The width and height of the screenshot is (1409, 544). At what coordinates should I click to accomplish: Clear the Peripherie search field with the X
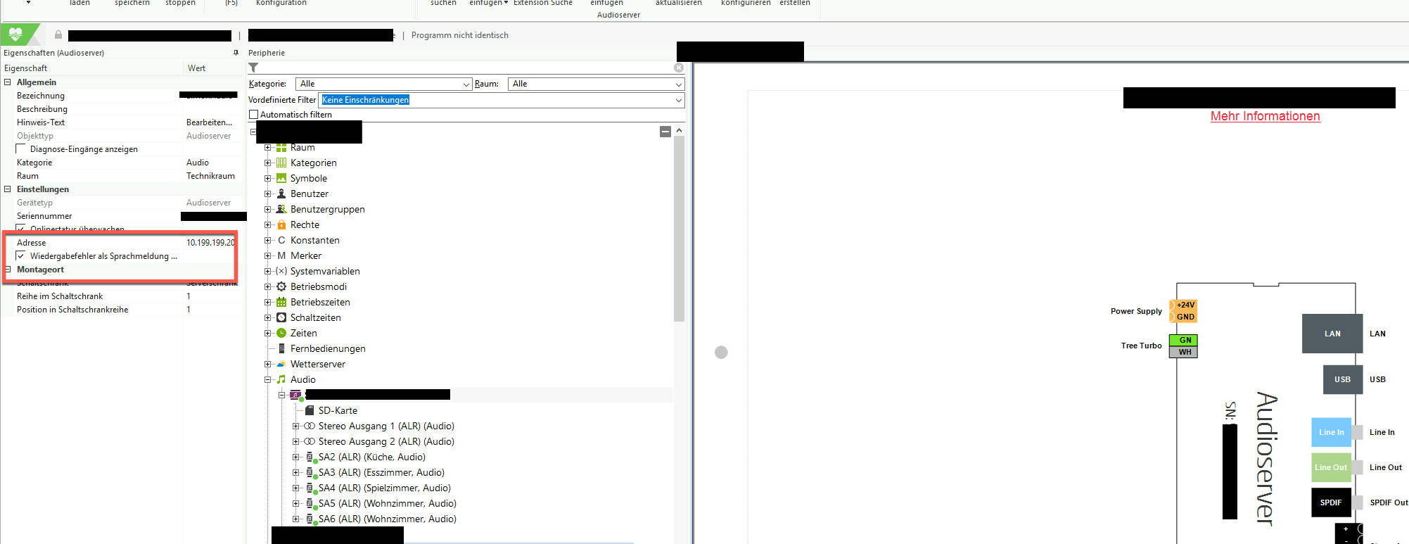click(679, 68)
